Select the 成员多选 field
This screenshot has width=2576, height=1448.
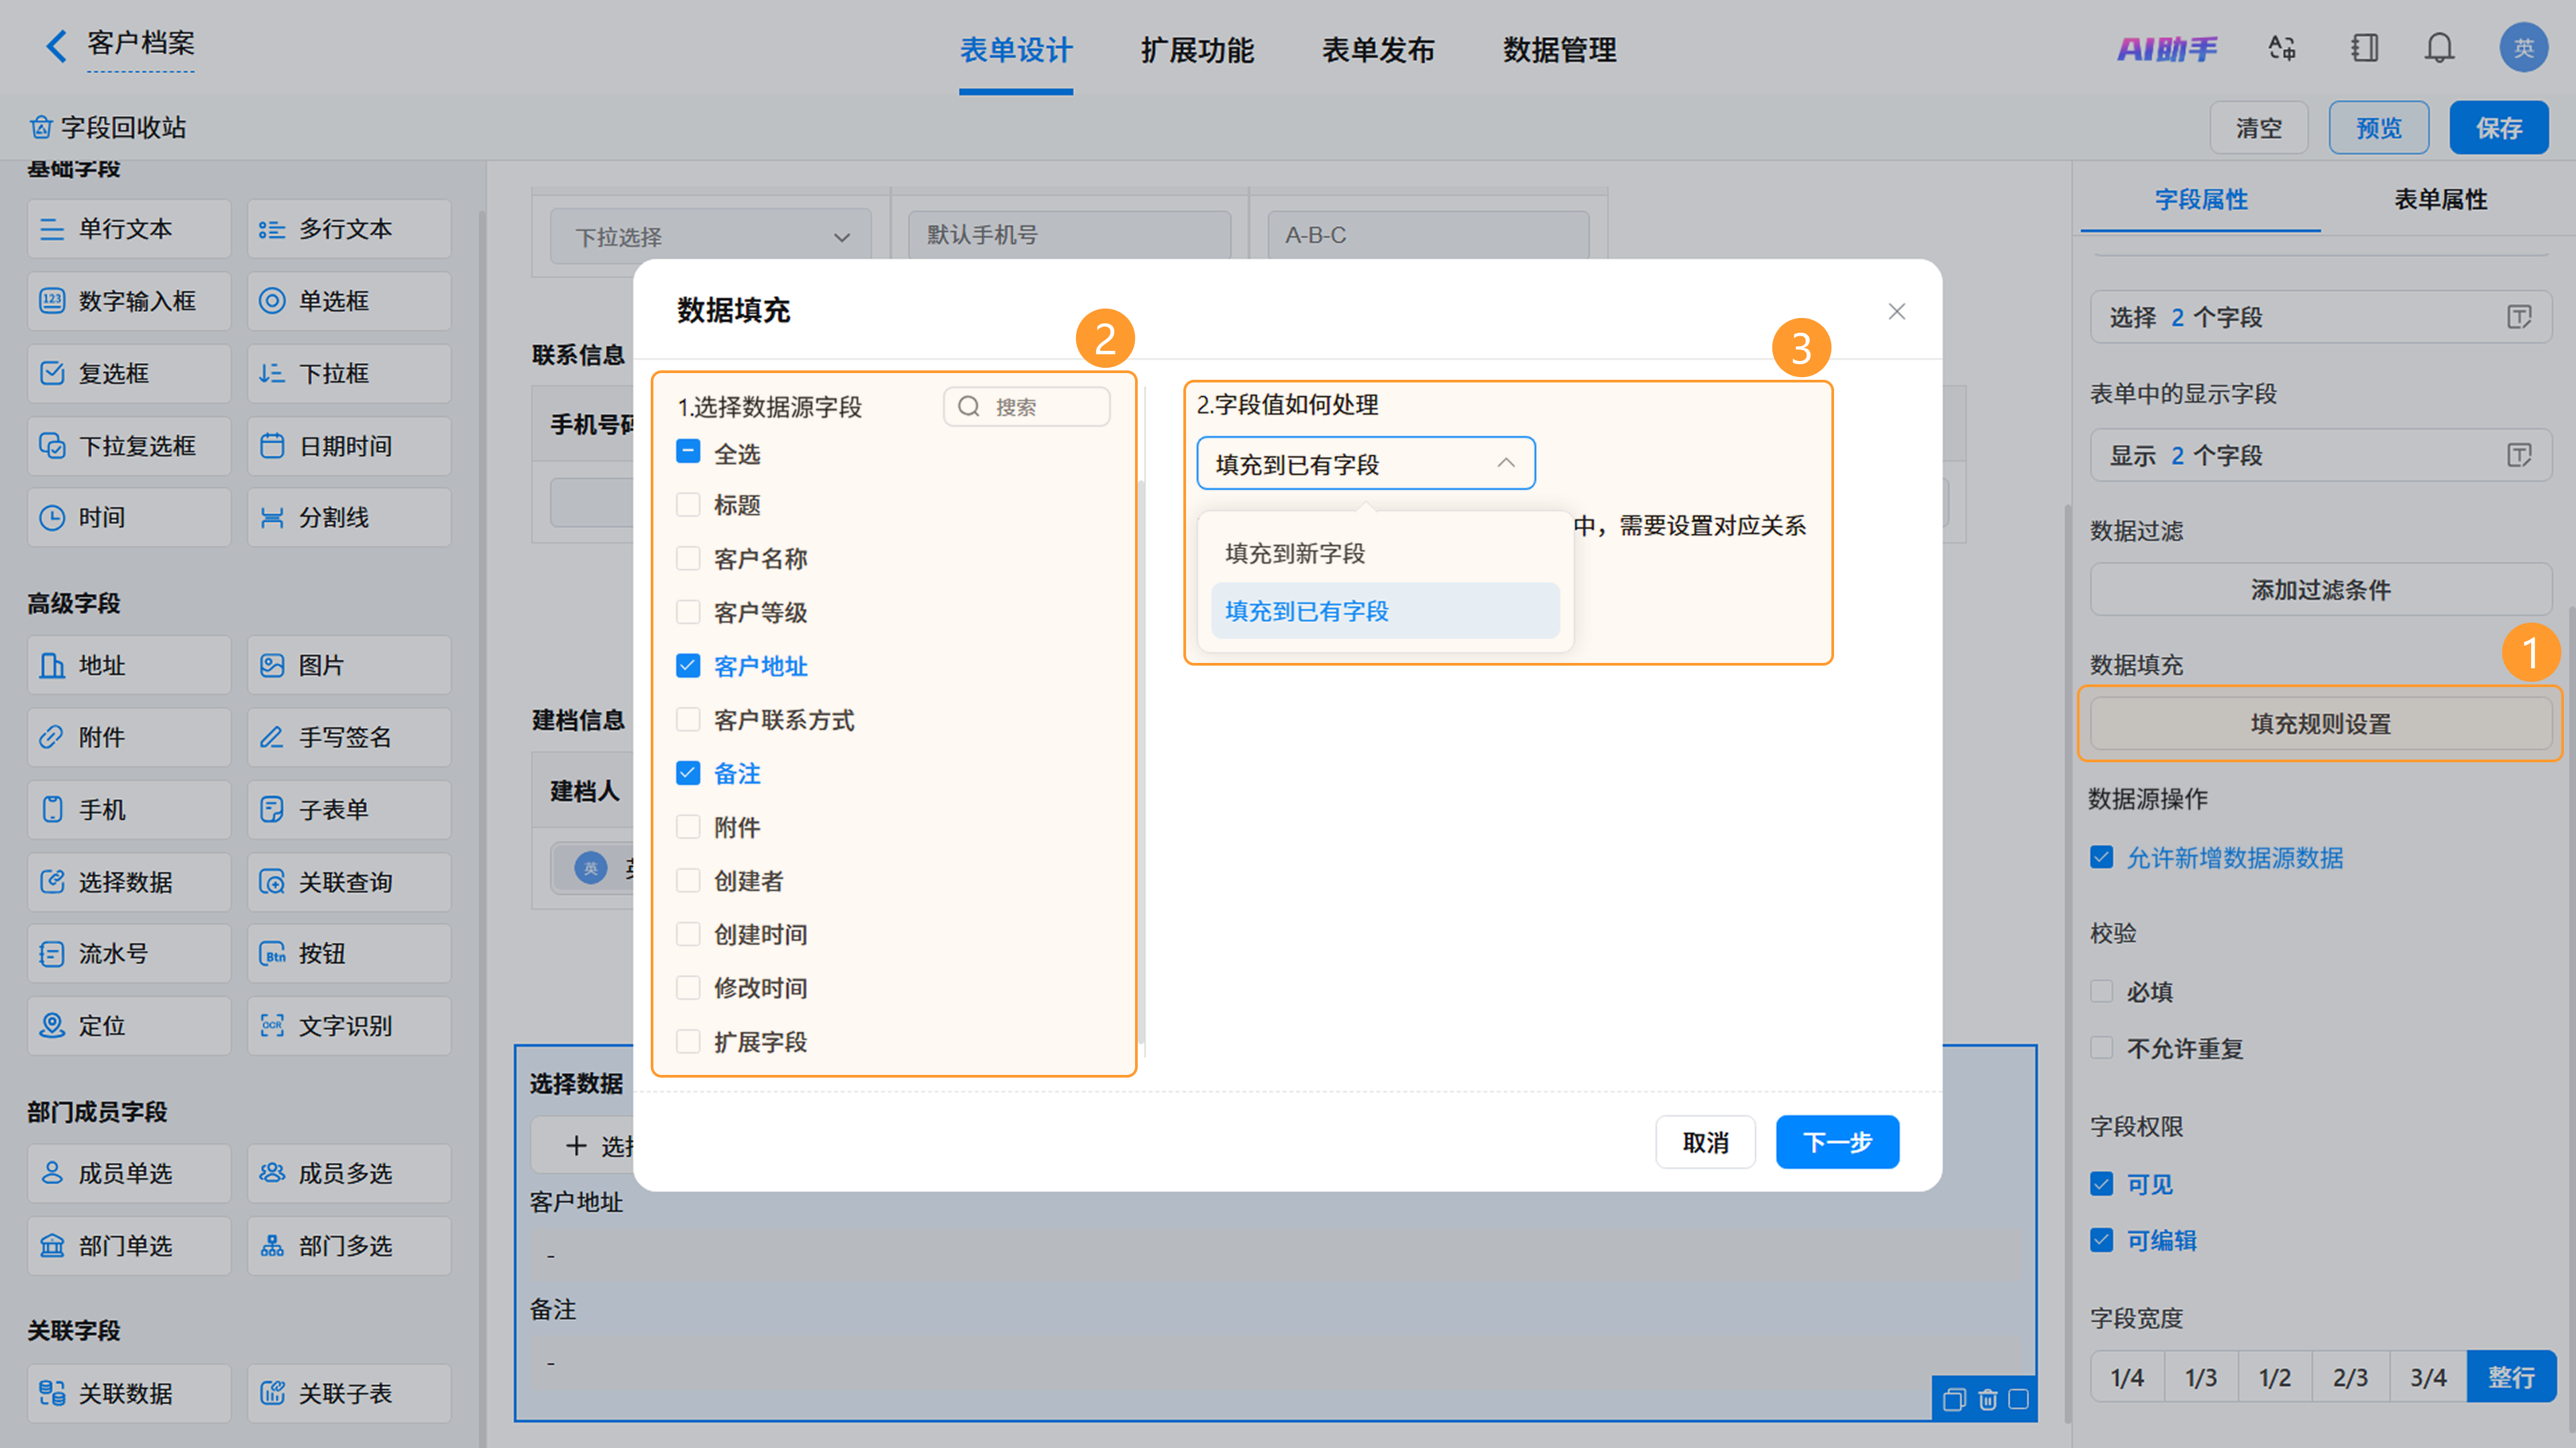pyautogui.click(x=349, y=1173)
